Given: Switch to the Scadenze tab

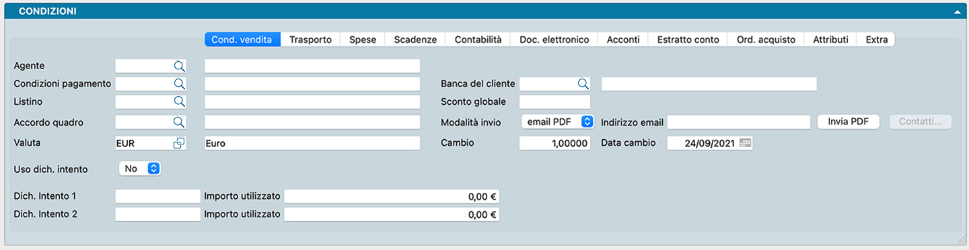Looking at the screenshot, I should coord(415,40).
